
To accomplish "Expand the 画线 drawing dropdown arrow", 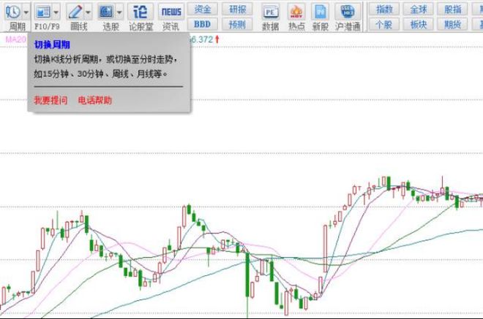I will (x=88, y=12).
